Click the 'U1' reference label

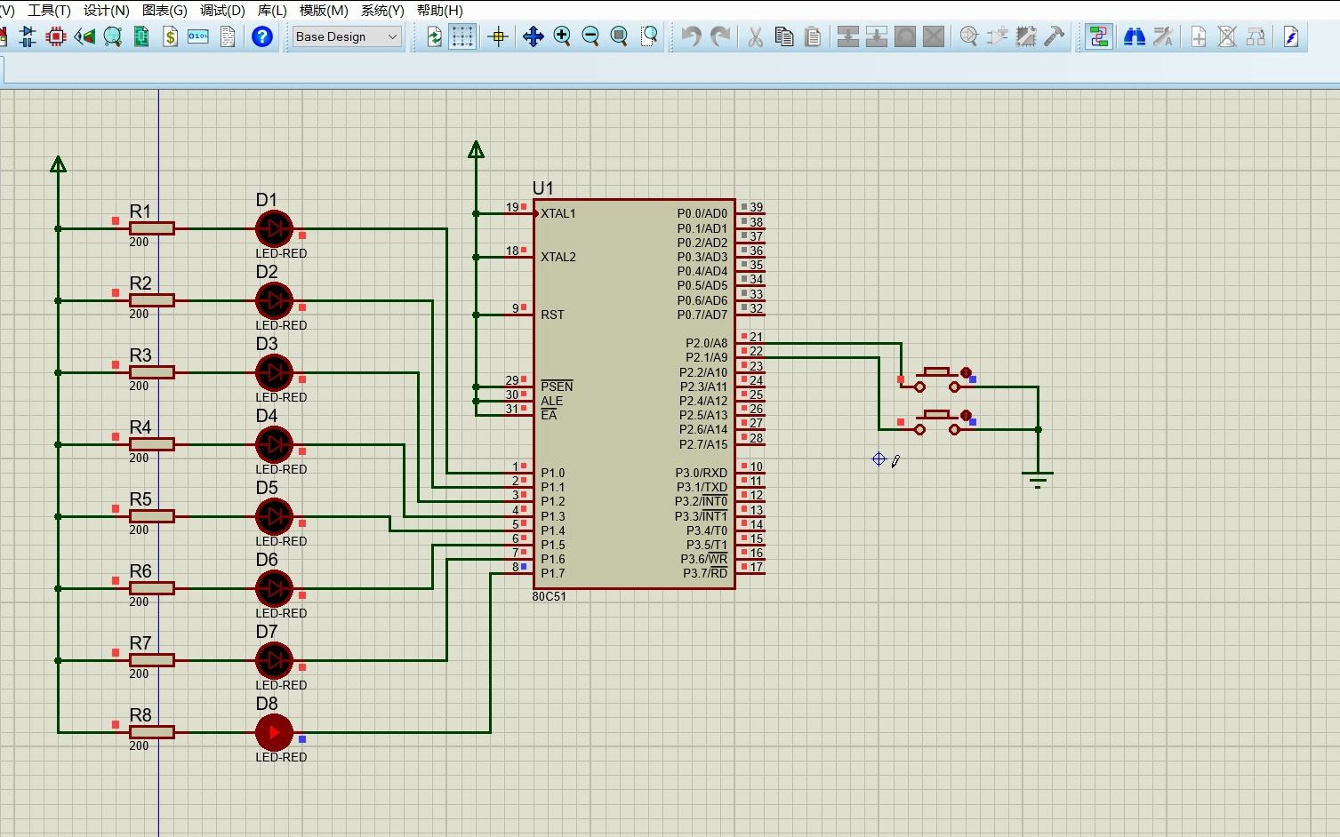(542, 188)
